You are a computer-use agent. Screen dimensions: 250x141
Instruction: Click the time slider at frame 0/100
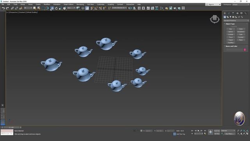coord(11,127)
